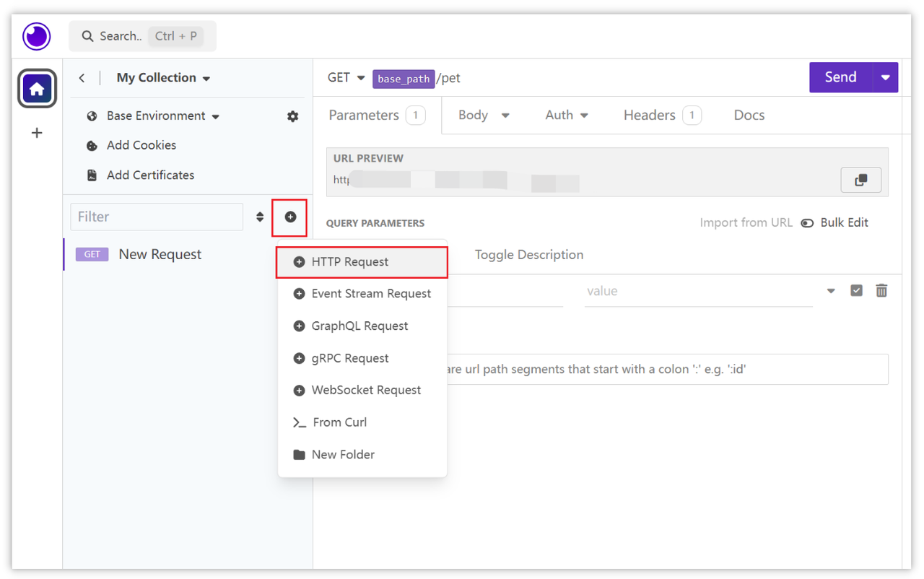Screen dimensions: 924x579
Task: Select New Folder menu item
Action: point(362,455)
